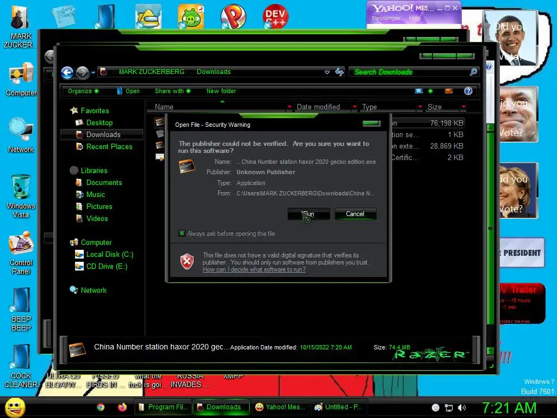This screenshot has width=557, height=418.
Task: Switch to Downloads taskbar button
Action: [x=221, y=407]
